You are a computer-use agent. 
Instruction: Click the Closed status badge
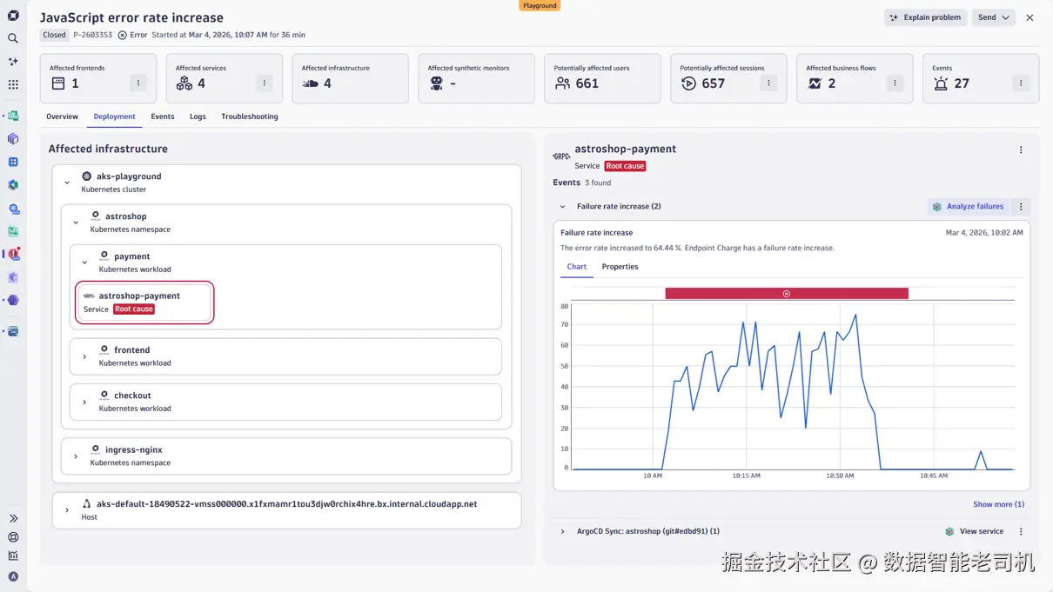(54, 35)
